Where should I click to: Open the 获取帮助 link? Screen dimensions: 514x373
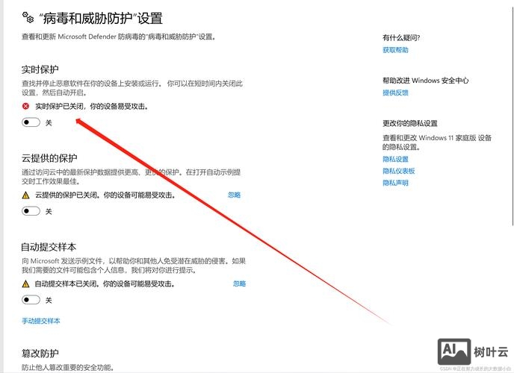[395, 50]
